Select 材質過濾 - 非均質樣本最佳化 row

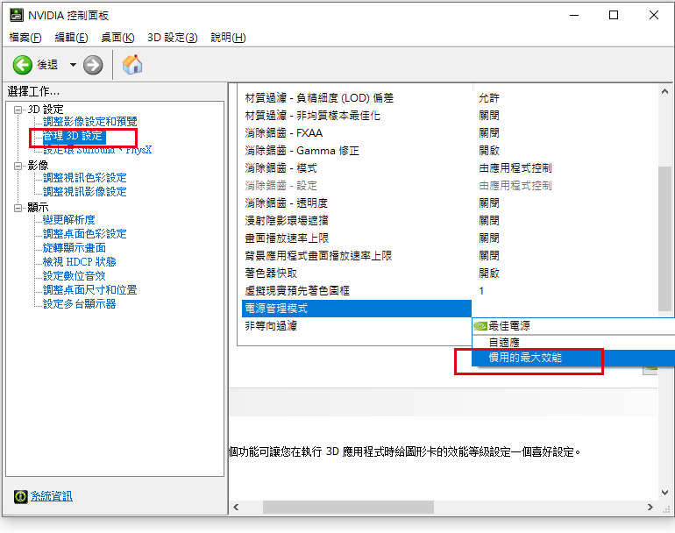click(357, 116)
